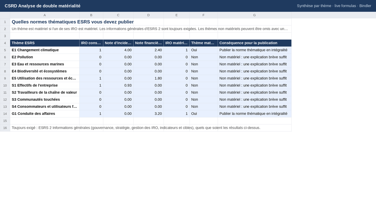376x212 pixels.
Task: Click IRO matériel value 1 in G1 row
Action: click(177, 114)
